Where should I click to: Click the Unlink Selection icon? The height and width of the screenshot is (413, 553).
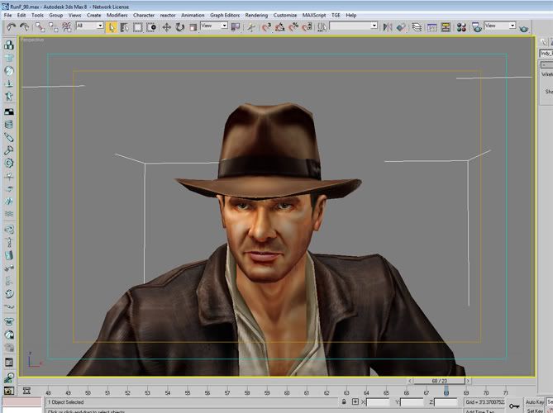[53, 27]
